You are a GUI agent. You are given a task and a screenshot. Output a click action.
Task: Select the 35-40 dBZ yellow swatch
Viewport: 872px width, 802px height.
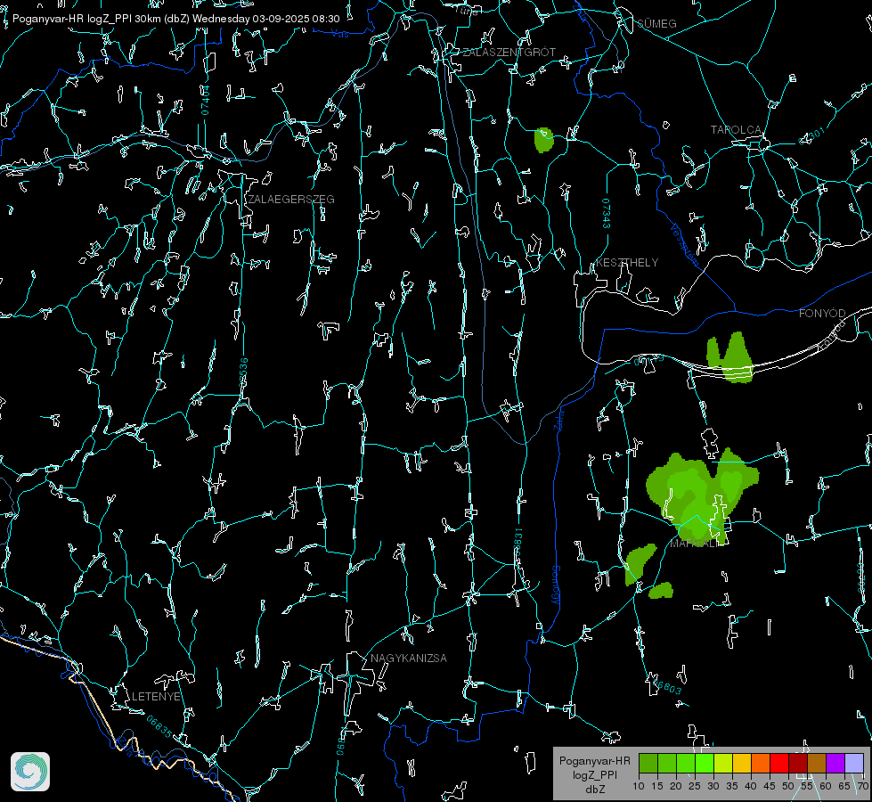[743, 764]
